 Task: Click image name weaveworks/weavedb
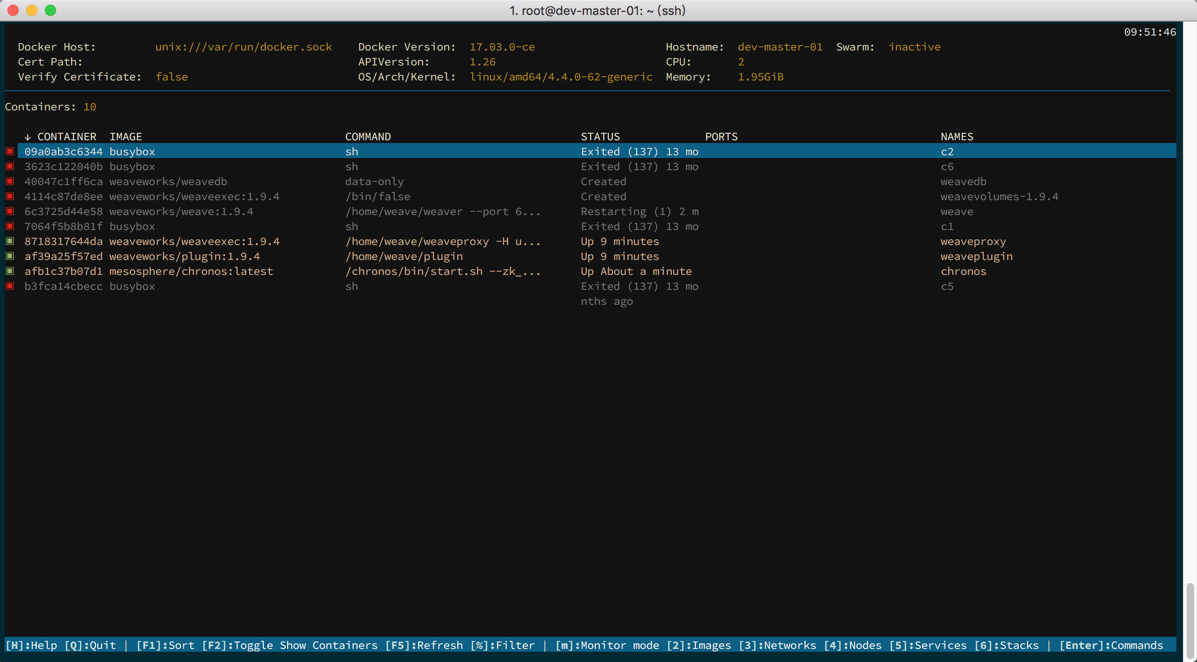pos(168,181)
